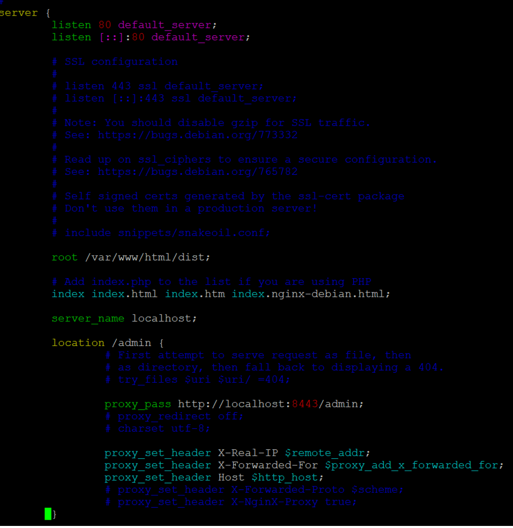This screenshot has height=528, width=513.
Task: Click the 'include snippets/snakeoil.conf;' comment
Action: 161,233
